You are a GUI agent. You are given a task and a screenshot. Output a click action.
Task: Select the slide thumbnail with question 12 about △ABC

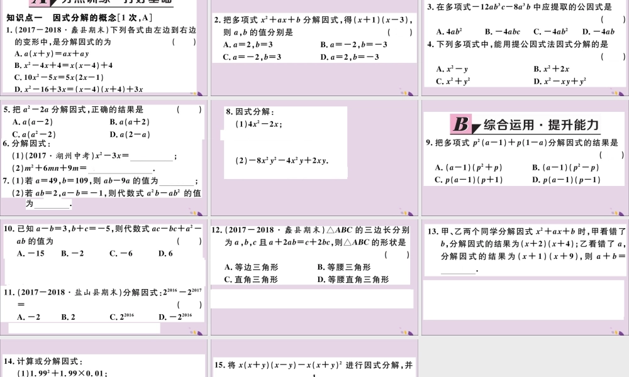(314, 277)
